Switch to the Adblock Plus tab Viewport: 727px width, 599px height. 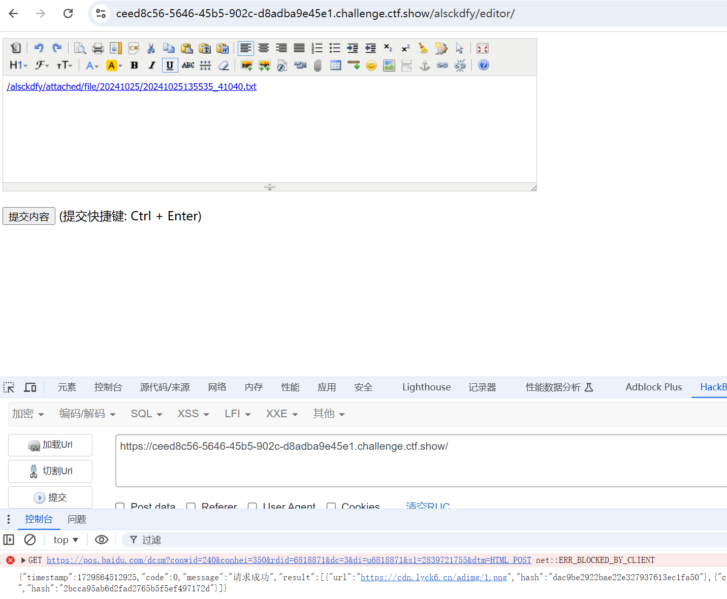[x=653, y=387]
